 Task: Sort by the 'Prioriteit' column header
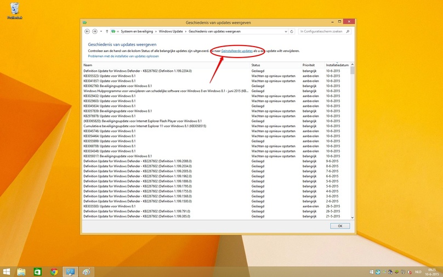pyautogui.click(x=313, y=65)
